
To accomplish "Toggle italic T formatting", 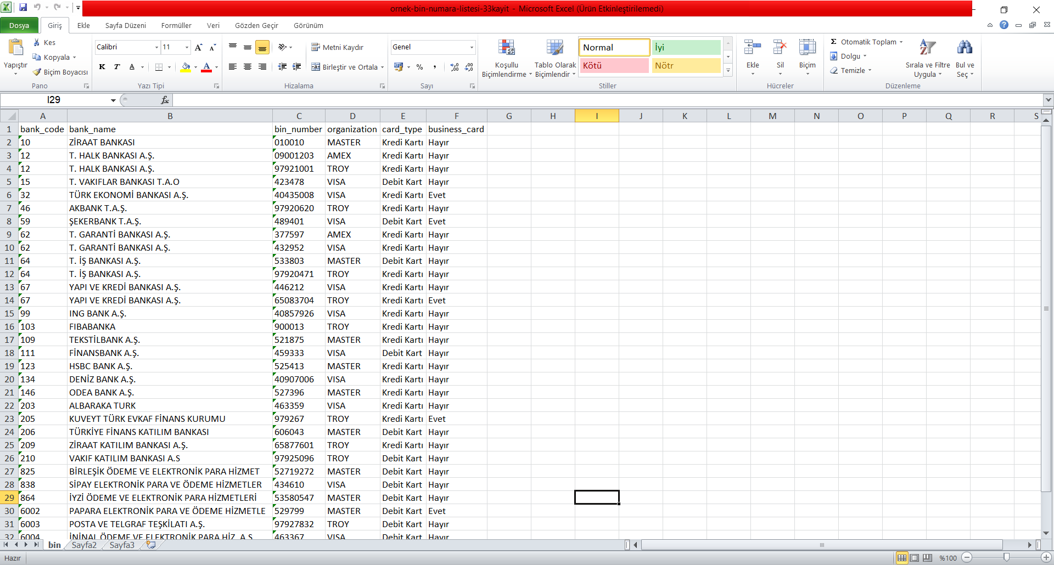I will (117, 67).
